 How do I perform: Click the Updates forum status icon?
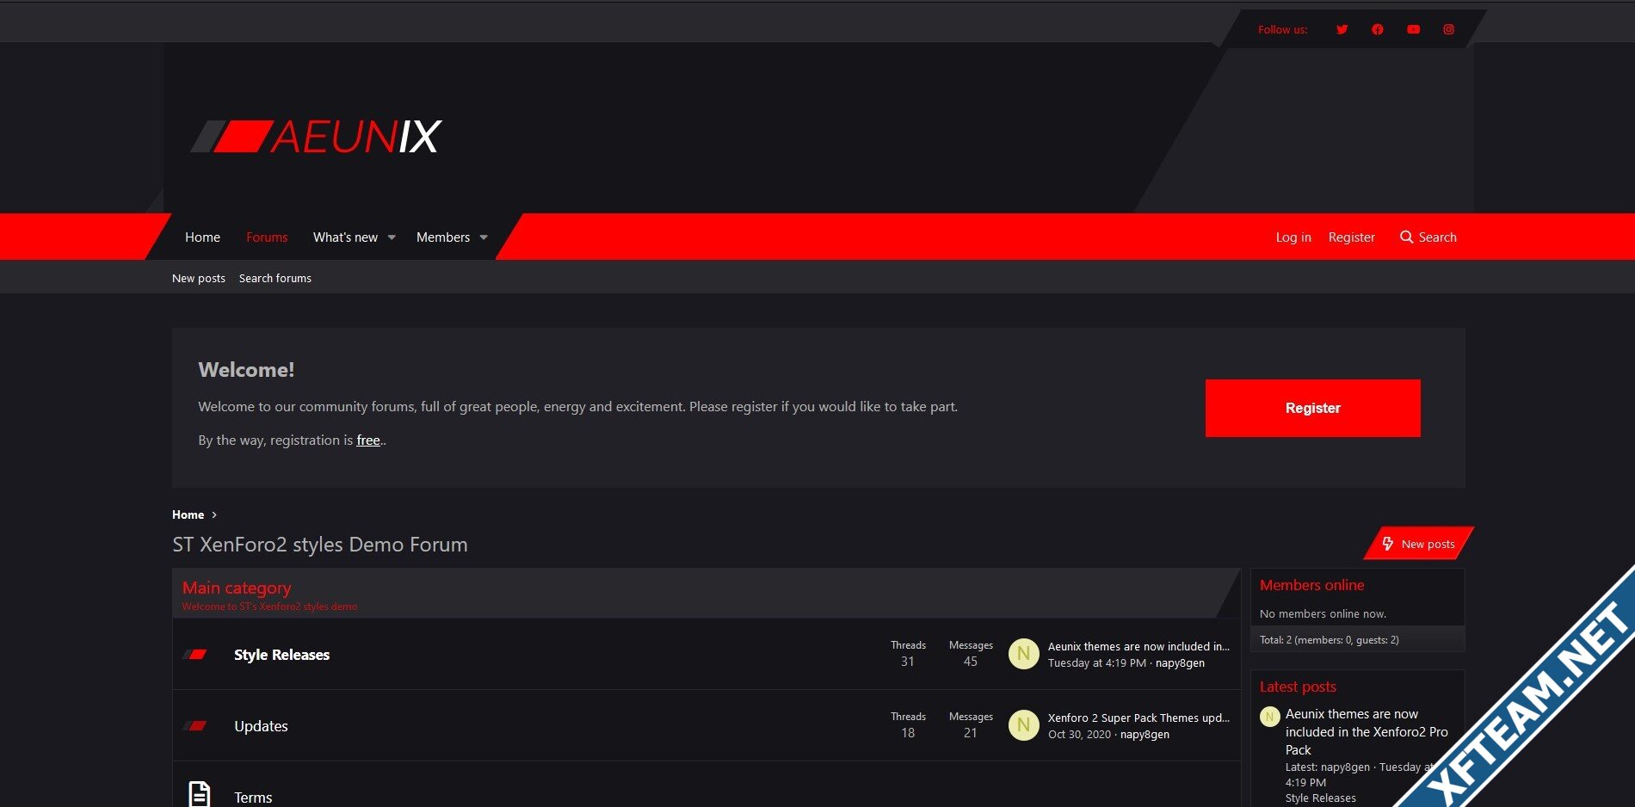click(195, 726)
